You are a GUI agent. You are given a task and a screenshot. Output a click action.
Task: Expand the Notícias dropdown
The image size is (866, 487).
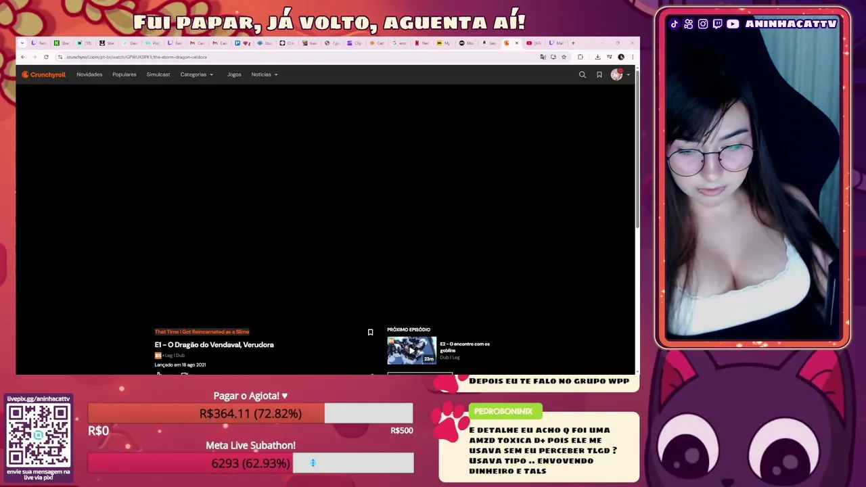(x=265, y=74)
